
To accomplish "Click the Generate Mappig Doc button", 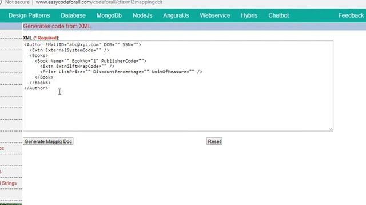I will tap(48, 141).
